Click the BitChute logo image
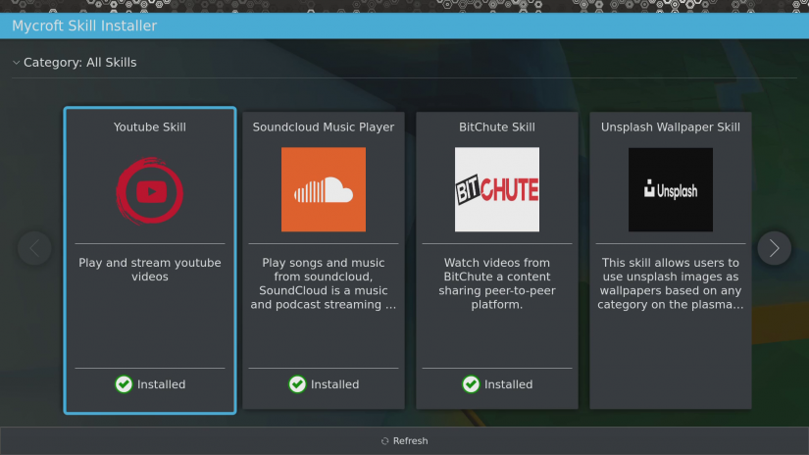 tap(497, 189)
